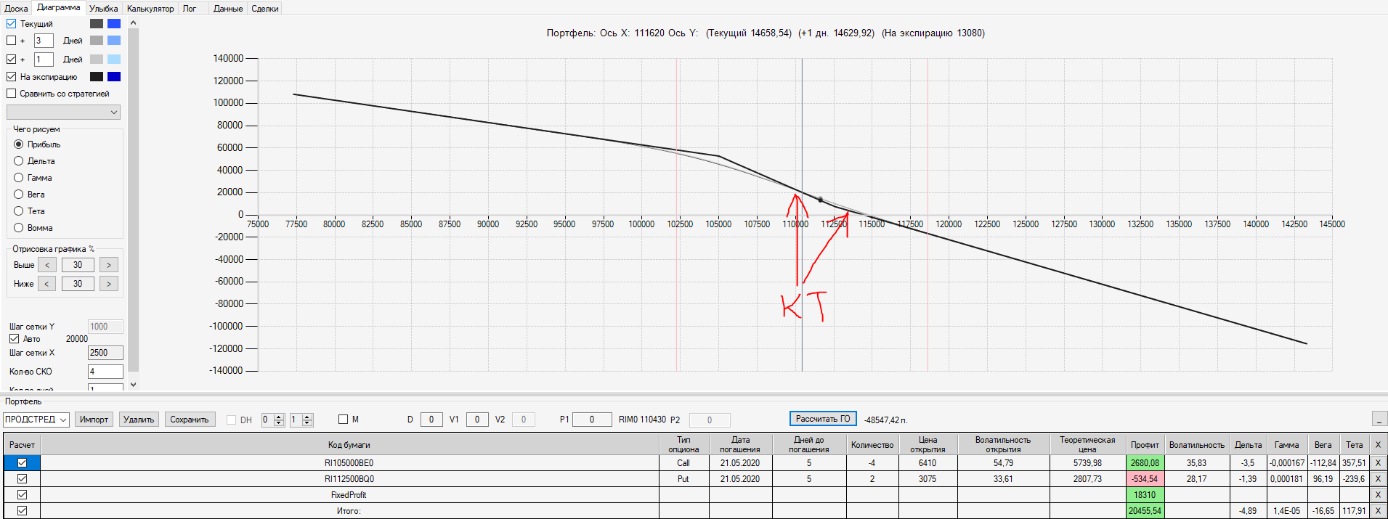Delete the FixedProfit row with X

tap(1378, 495)
